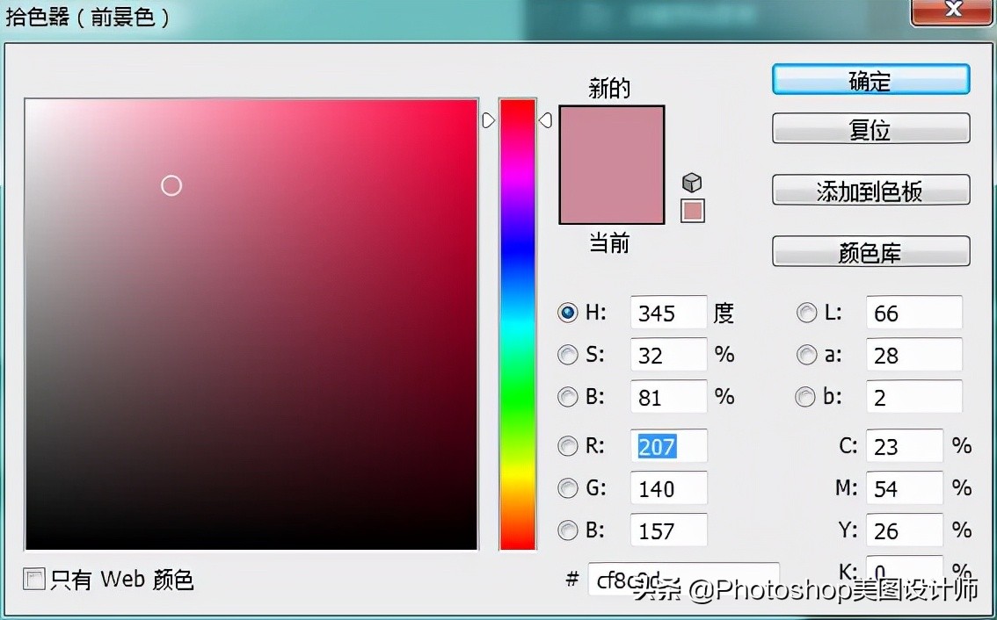This screenshot has height=620, width=997.
Task: Click the gamut warning cube icon
Action: (x=692, y=182)
